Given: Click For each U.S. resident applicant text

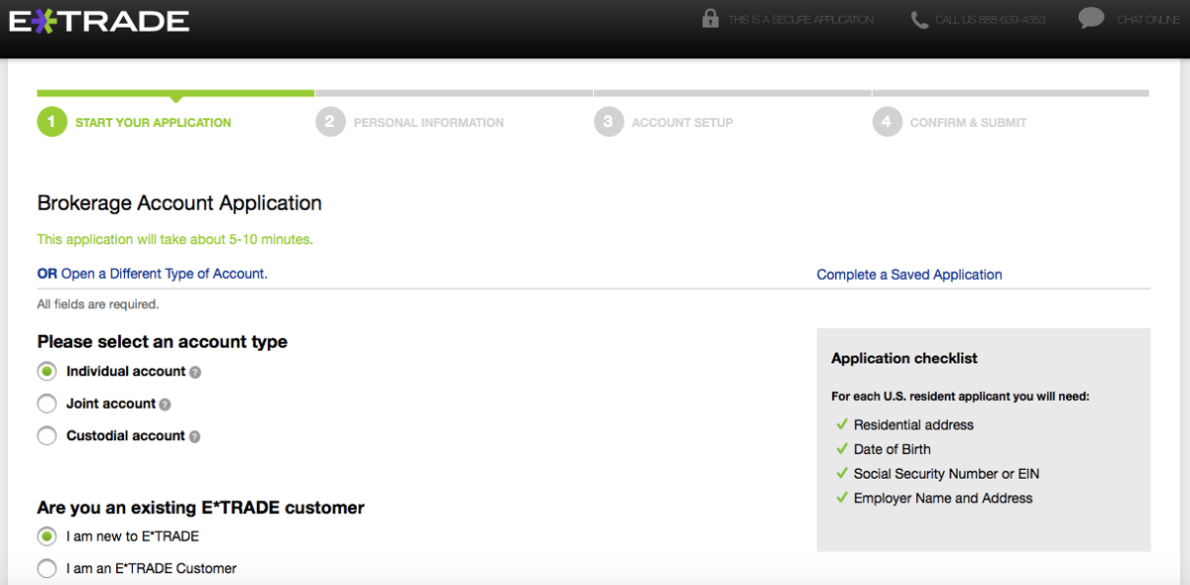Looking at the screenshot, I should 960,397.
